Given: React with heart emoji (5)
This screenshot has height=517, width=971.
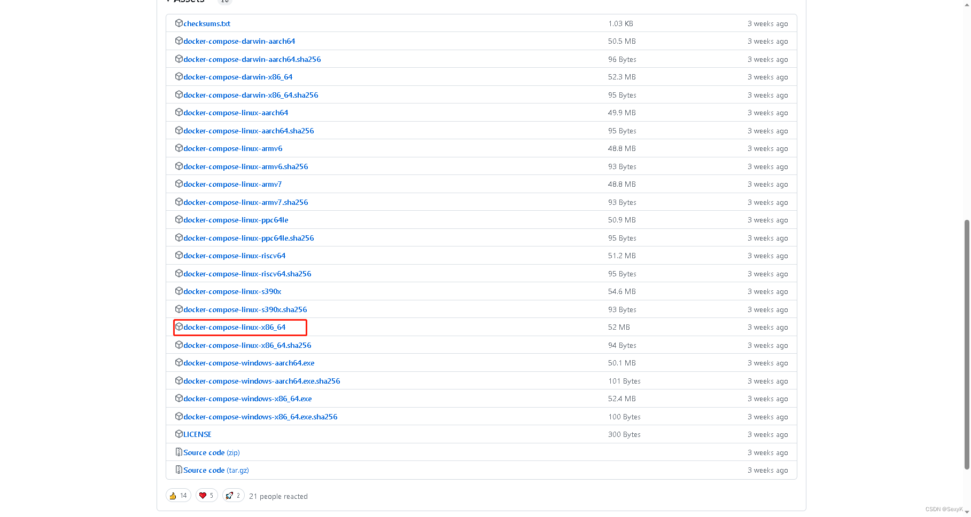Looking at the screenshot, I should coord(207,496).
